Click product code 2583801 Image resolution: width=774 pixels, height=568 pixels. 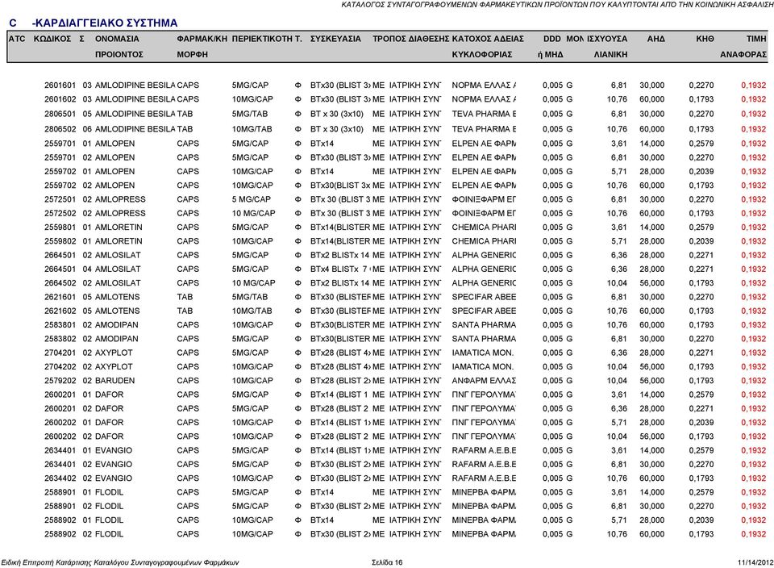[60, 325]
